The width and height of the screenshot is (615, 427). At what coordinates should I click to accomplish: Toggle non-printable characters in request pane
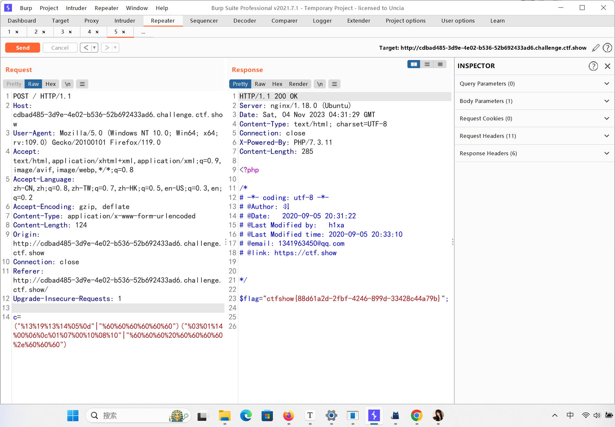click(67, 84)
